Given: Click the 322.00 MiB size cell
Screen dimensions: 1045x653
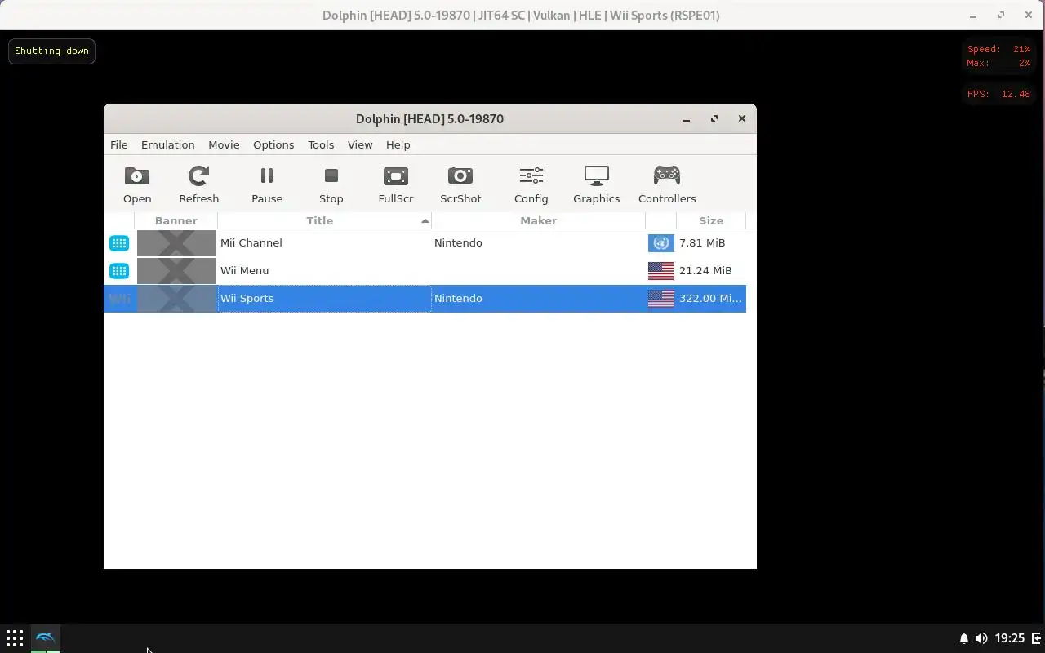Looking at the screenshot, I should 710,298.
